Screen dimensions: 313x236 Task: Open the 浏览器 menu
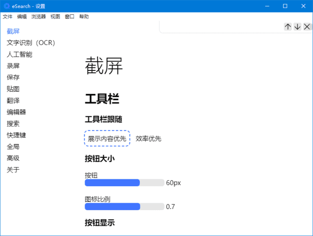[39, 17]
